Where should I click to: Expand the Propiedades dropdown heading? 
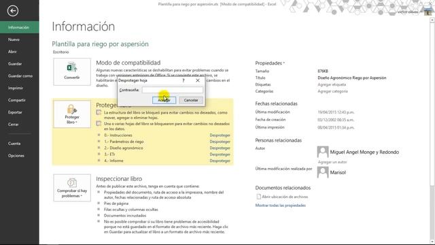tap(270, 63)
